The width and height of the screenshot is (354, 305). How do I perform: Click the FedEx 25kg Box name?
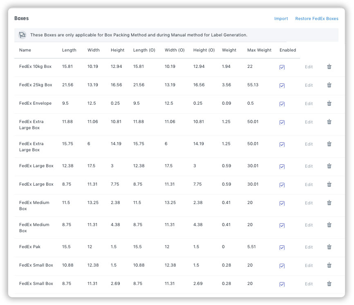(36, 85)
